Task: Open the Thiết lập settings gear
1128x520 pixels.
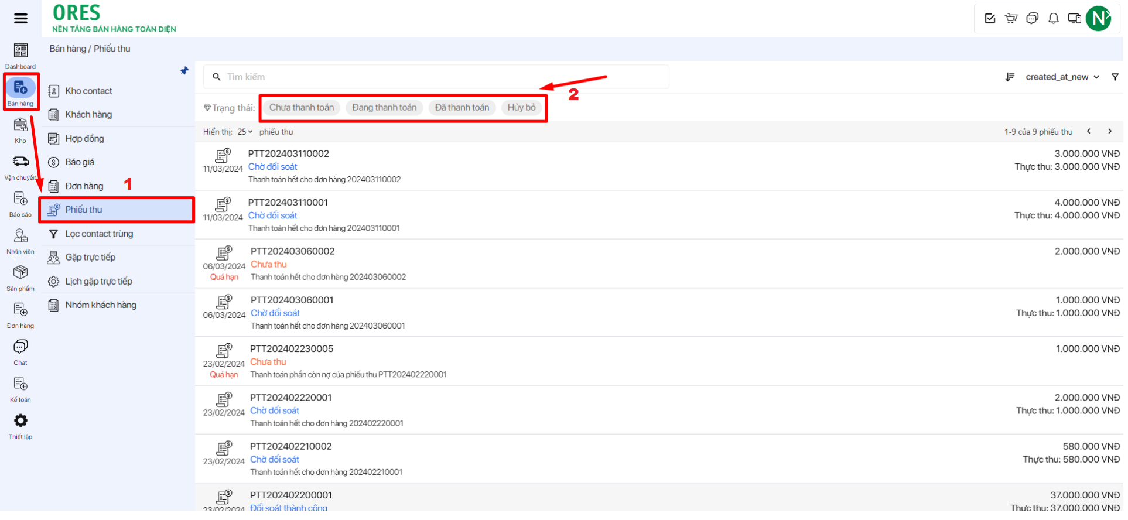Action: pos(20,422)
